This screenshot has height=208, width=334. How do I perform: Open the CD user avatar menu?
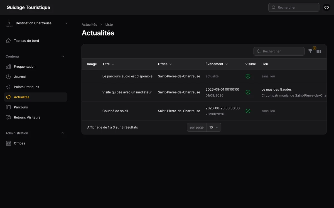click(326, 7)
